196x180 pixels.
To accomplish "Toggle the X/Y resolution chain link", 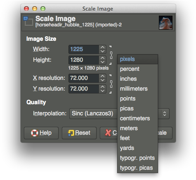I will pos(111,84).
